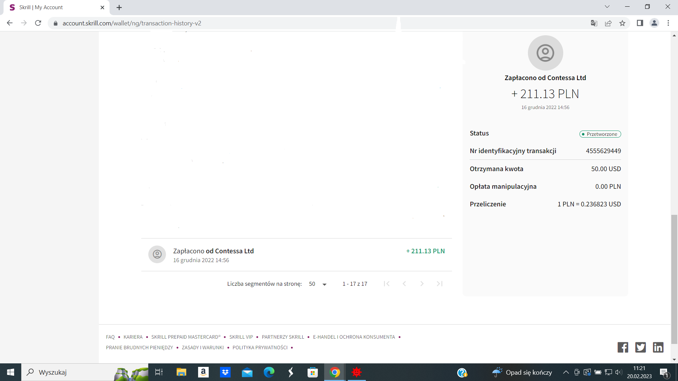678x381 pixels.
Task: Go to previous page of transactions
Action: click(404, 284)
